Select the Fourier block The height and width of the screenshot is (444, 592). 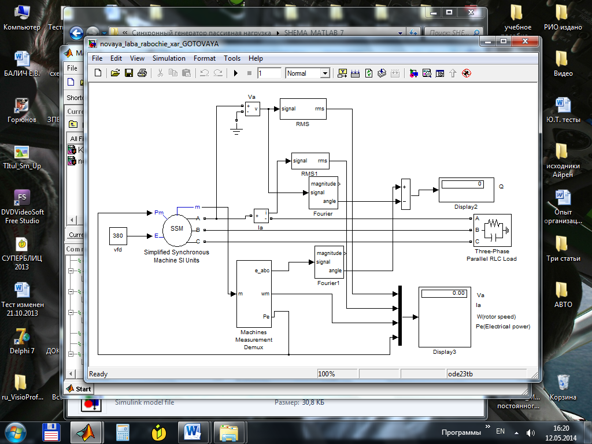[323, 193]
